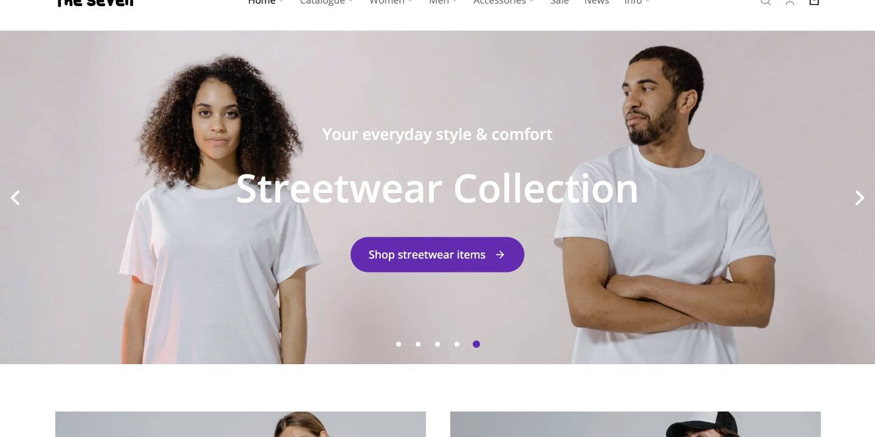The width and height of the screenshot is (875, 437).
Task: Select the first slider pagination dot
Action: (x=399, y=344)
